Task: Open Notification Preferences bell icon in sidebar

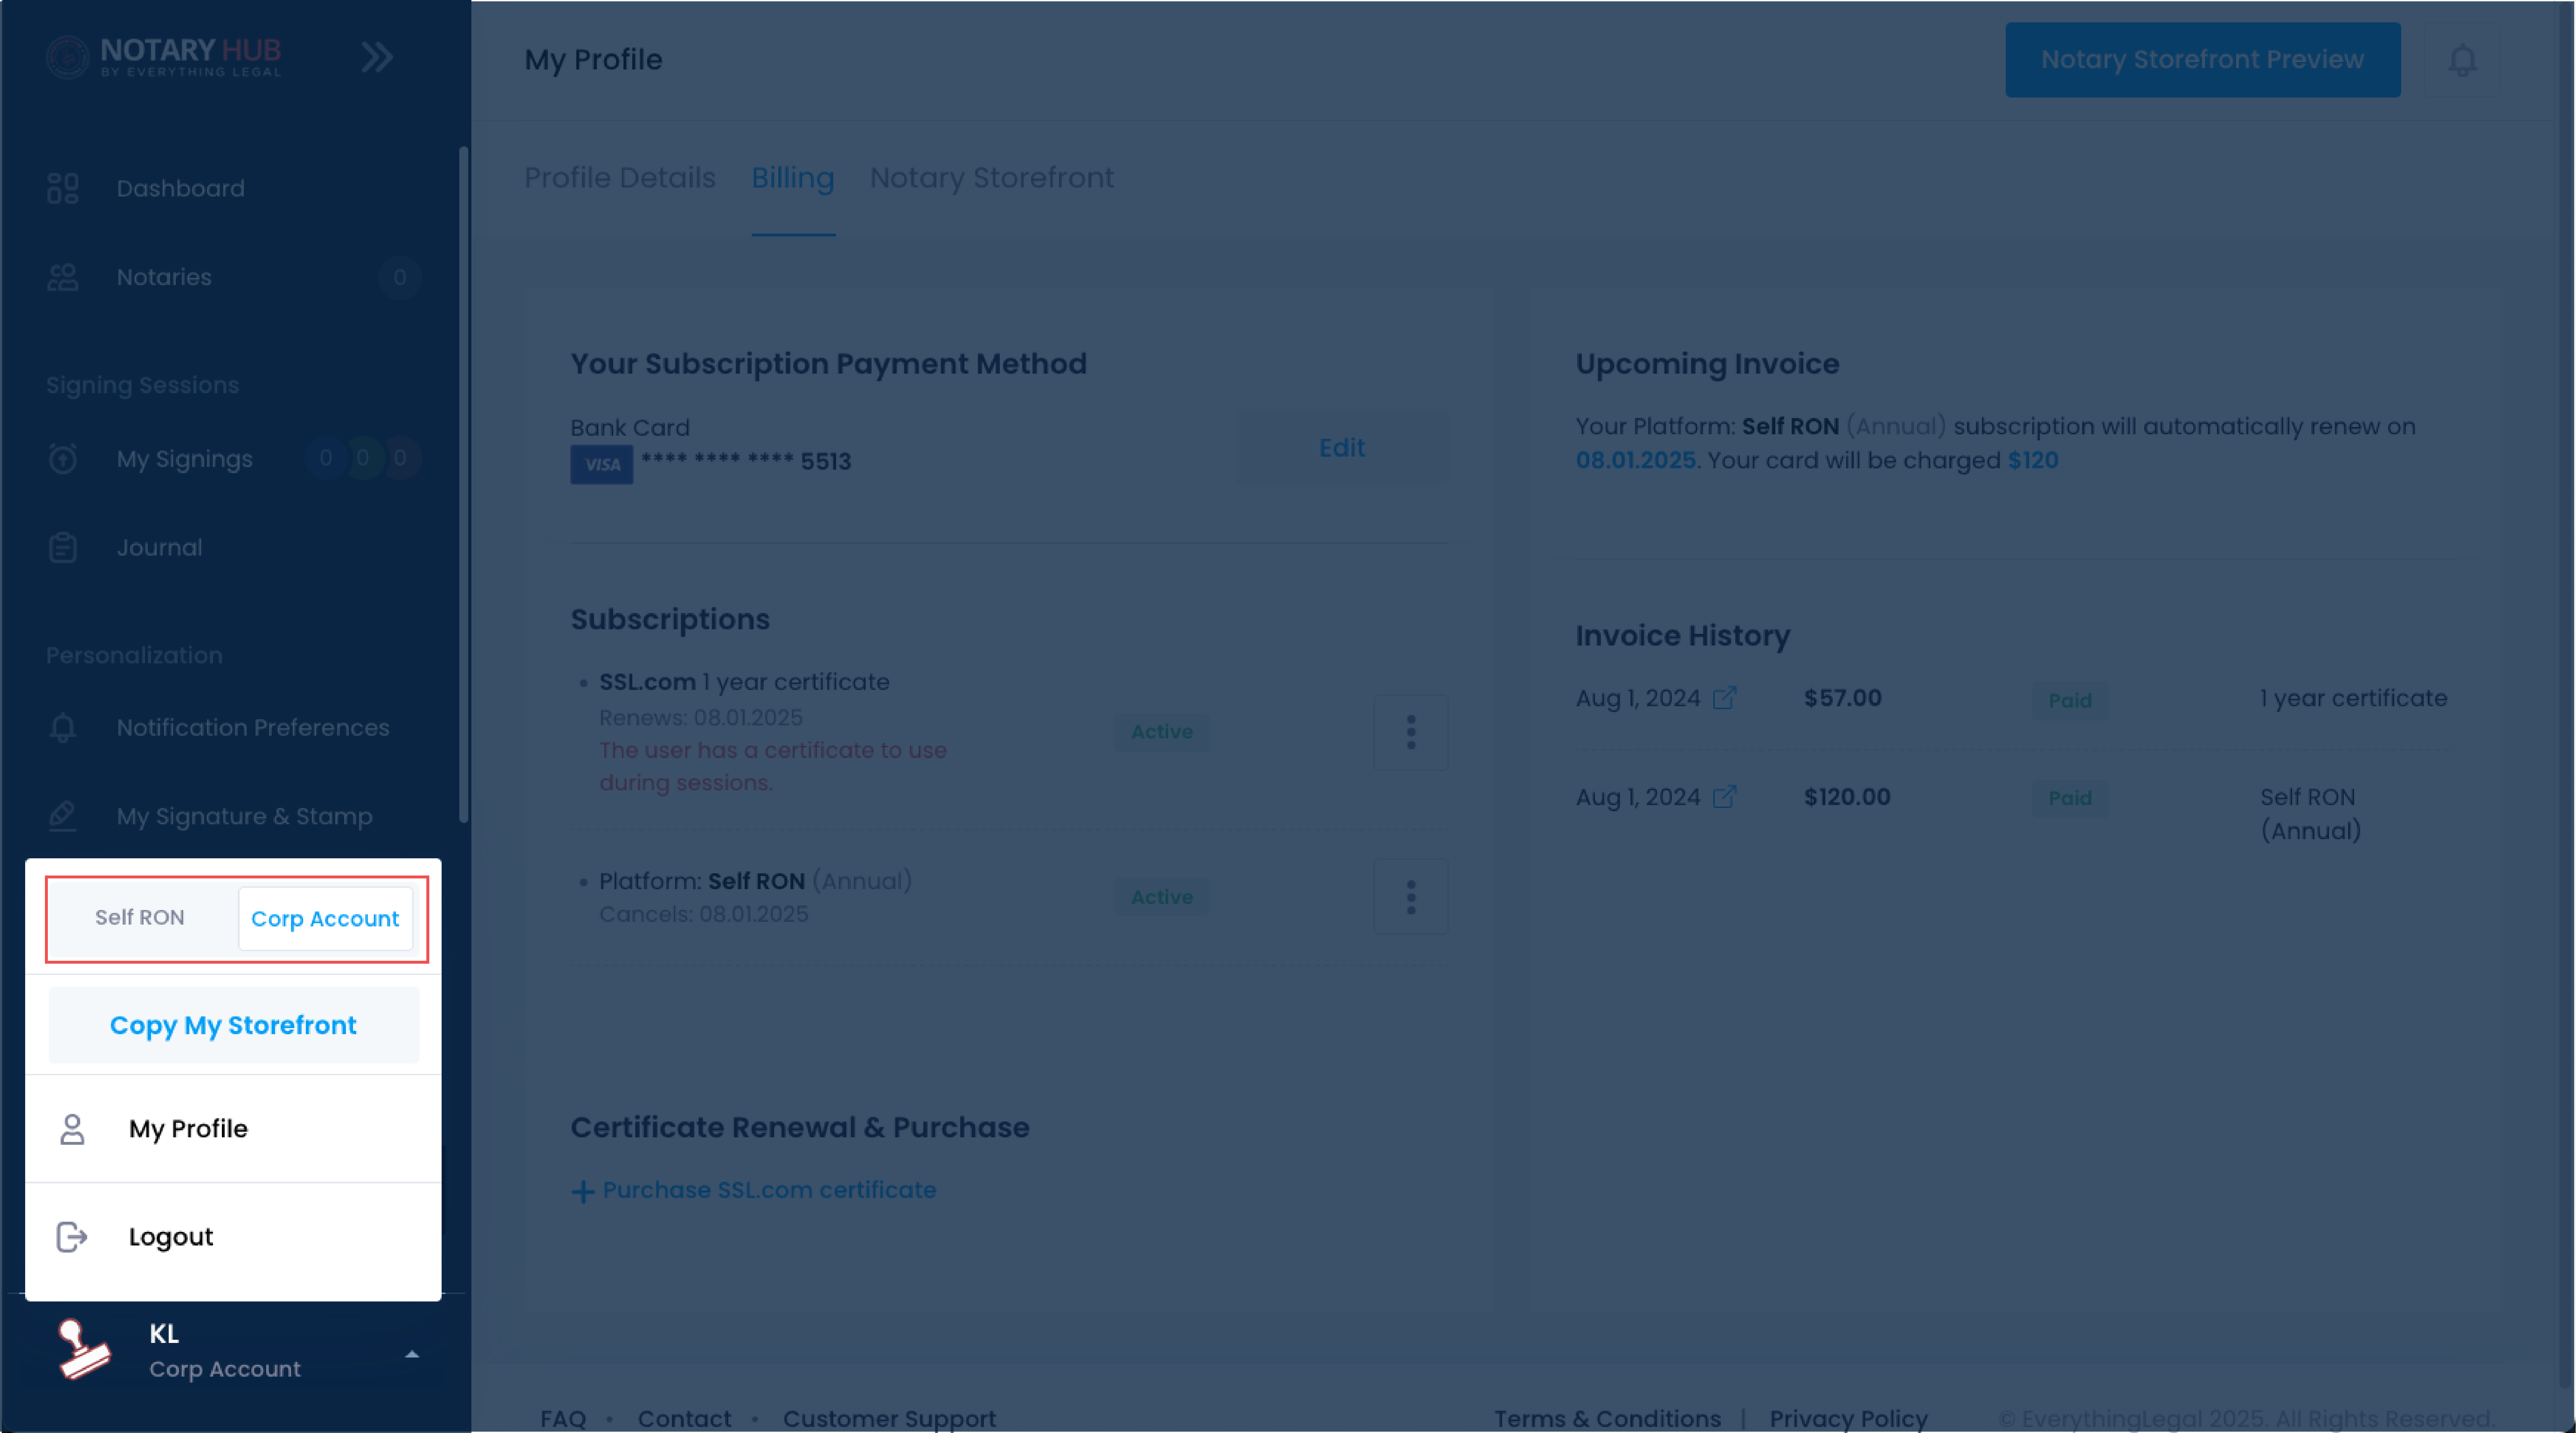Action: click(63, 728)
